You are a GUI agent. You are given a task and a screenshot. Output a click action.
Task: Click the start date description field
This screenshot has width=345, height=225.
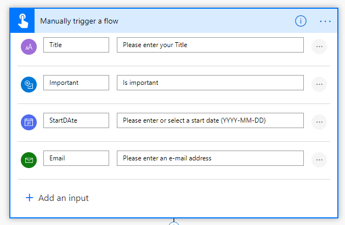pyautogui.click(x=210, y=120)
